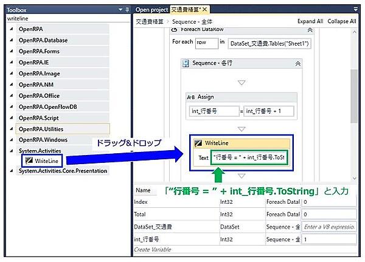
Task: Expand the OpenRPA.Windows category
Action: 12,140
